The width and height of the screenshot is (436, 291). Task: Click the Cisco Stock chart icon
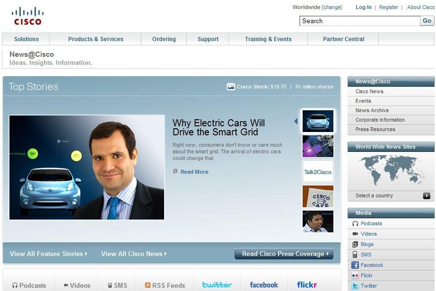pyautogui.click(x=231, y=87)
